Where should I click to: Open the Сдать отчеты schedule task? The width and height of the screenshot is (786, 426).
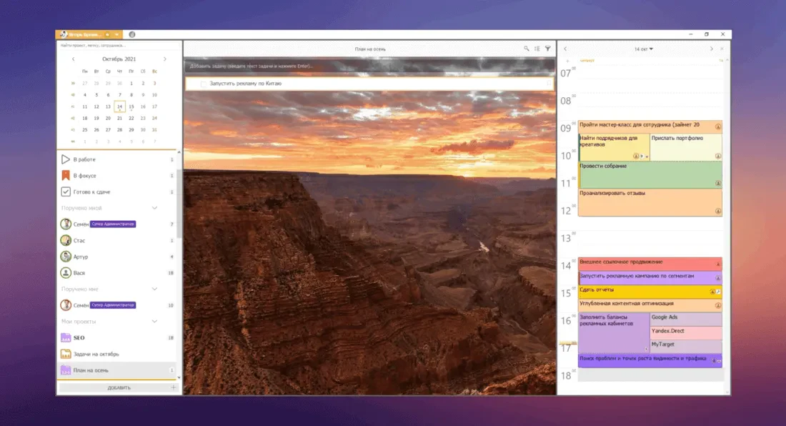pos(650,291)
